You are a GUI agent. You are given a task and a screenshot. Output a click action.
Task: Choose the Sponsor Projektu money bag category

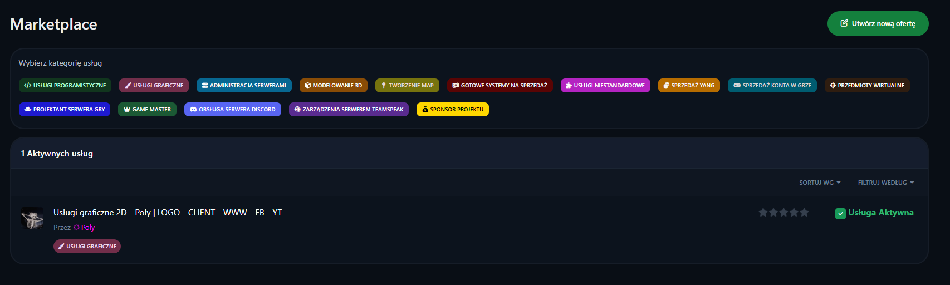pos(452,110)
